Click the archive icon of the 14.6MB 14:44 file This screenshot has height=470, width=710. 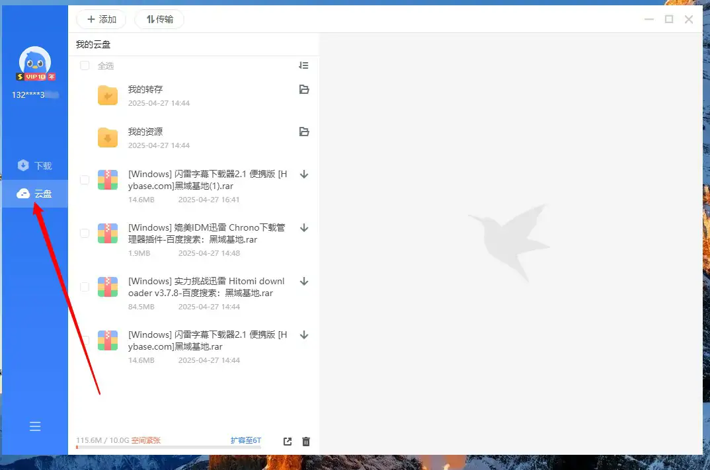(108, 340)
